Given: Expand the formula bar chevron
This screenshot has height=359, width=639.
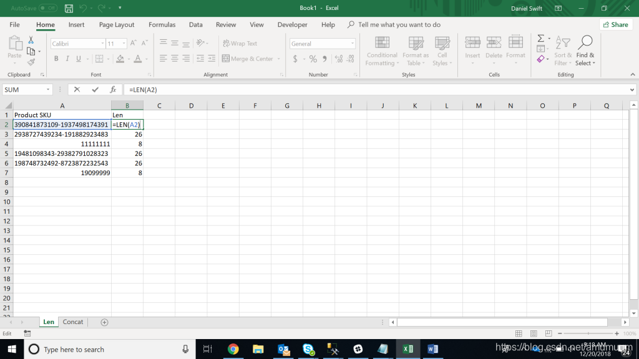Looking at the screenshot, I should tap(632, 90).
